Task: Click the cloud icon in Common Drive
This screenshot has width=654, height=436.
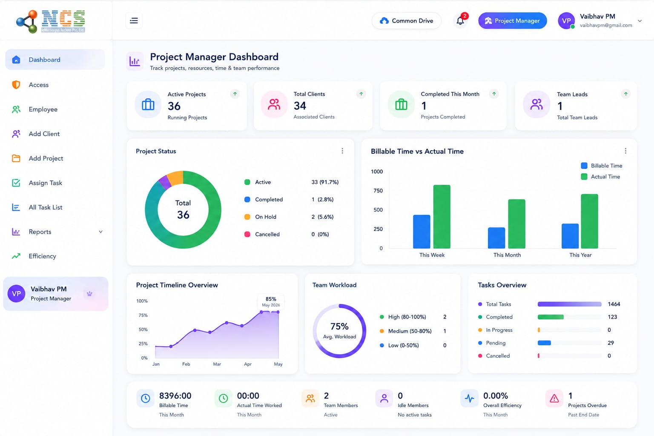Action: pos(384,20)
